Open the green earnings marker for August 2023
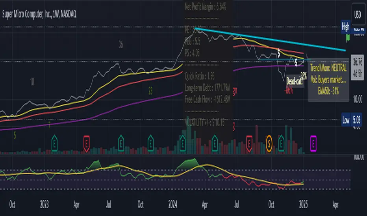The image size is (367, 216). coord(121,143)
